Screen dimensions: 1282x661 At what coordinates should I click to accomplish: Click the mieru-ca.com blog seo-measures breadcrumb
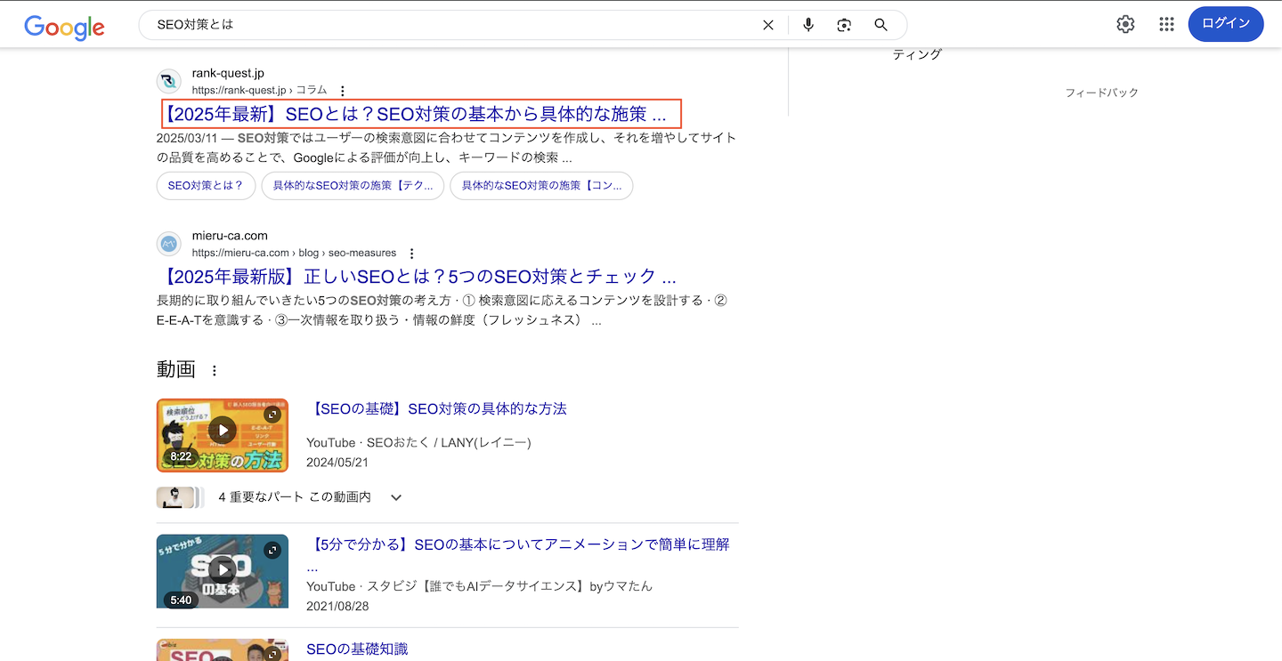pos(295,253)
